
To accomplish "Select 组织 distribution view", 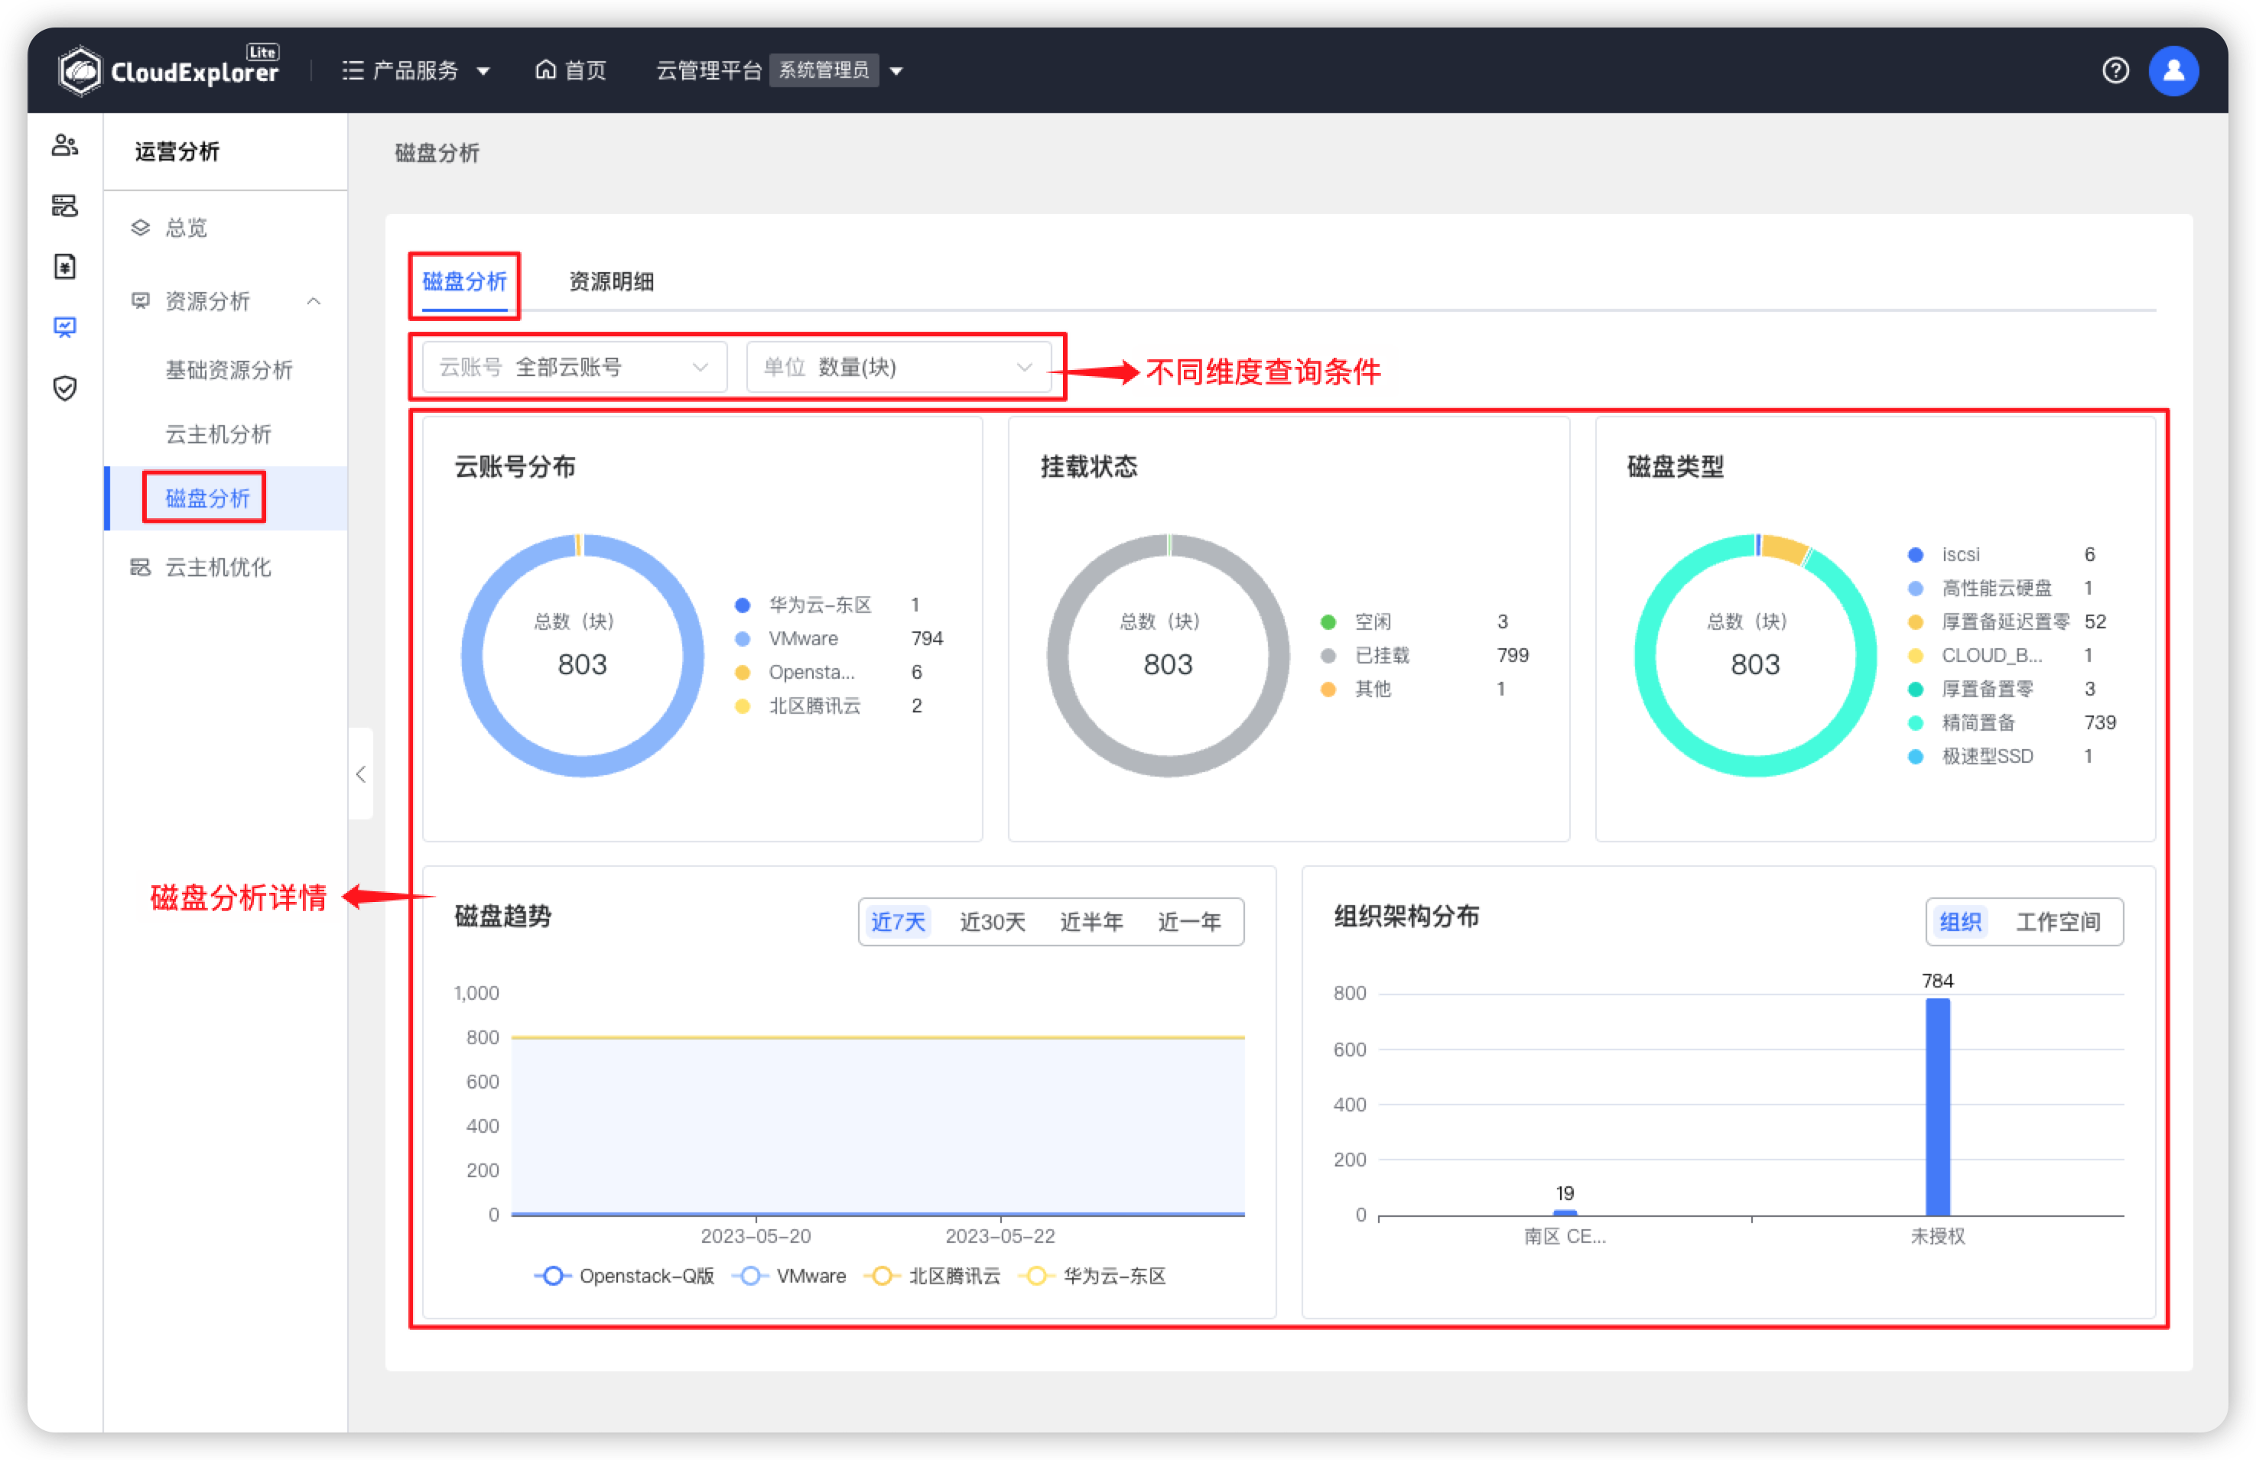I will 1959,922.
